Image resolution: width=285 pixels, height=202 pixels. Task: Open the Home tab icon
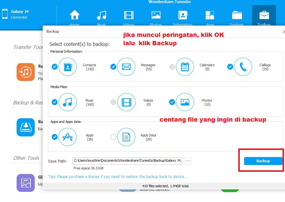point(74,15)
